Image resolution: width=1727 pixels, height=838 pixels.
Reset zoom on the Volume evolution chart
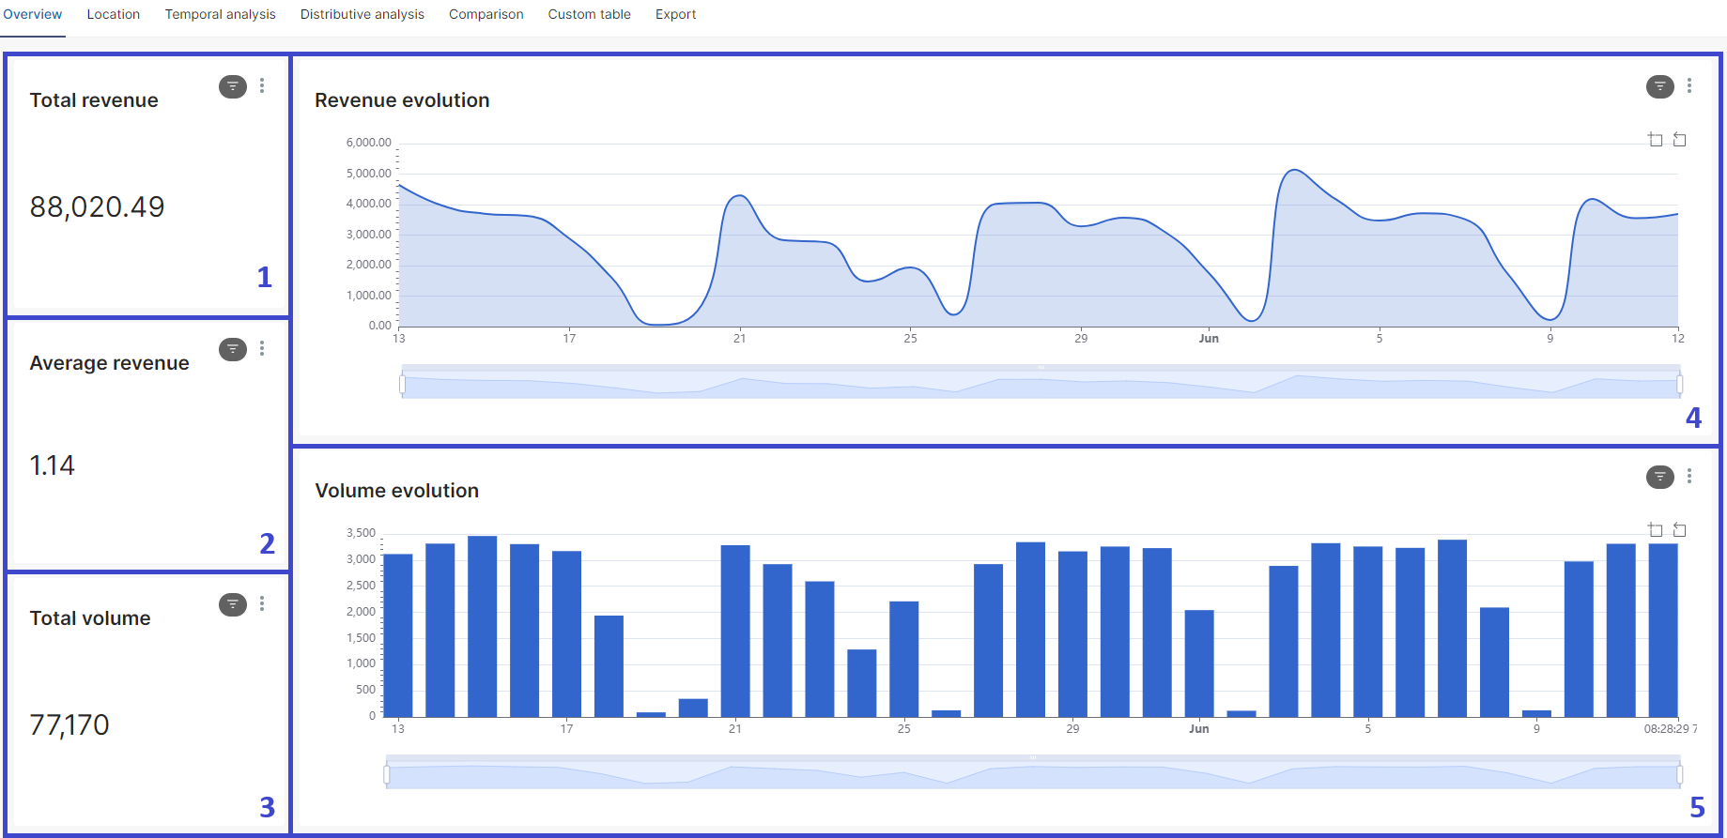pyautogui.click(x=1680, y=530)
